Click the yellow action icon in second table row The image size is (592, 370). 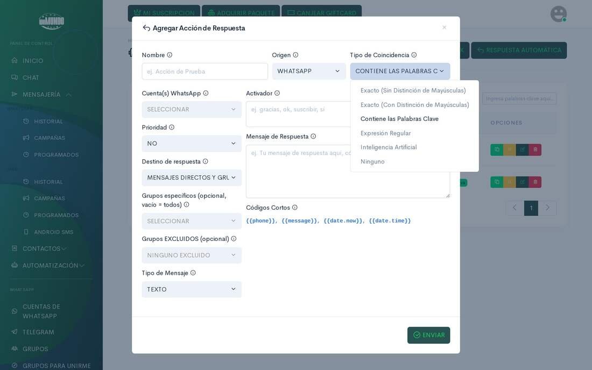[510, 182]
